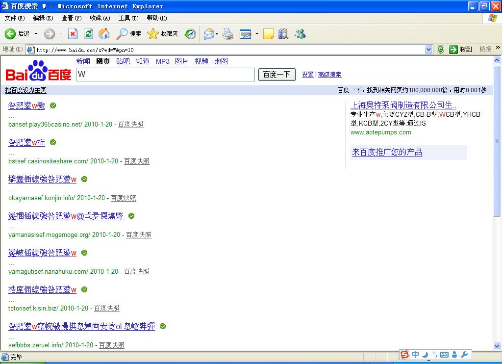Open the 设置 (Settings) link
Viewport: 502px width, 364px height.
(308, 75)
